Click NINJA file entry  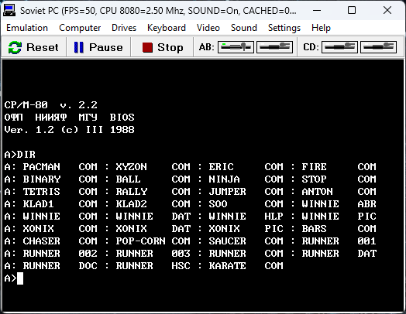coord(224,179)
